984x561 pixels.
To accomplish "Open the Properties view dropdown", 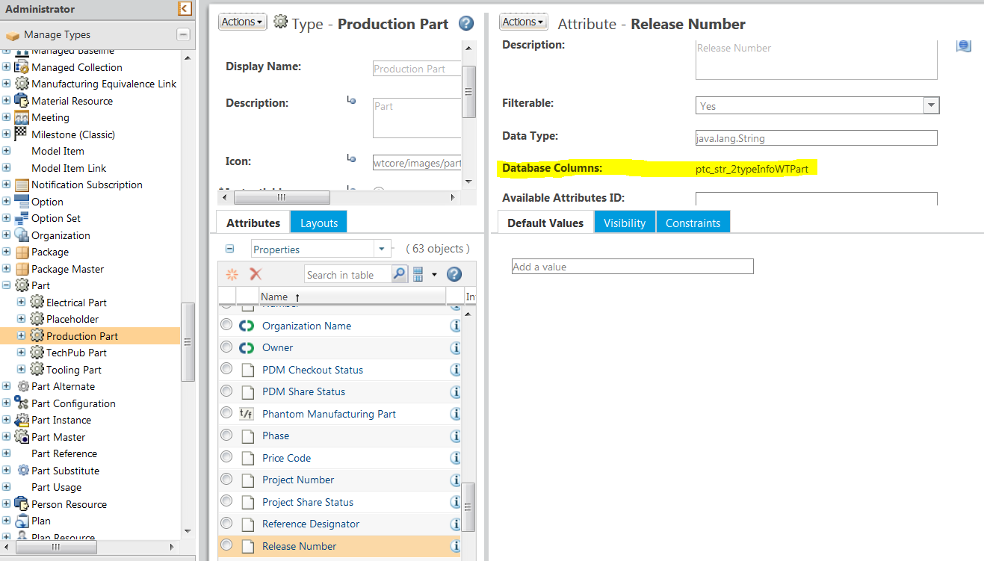I will (383, 249).
